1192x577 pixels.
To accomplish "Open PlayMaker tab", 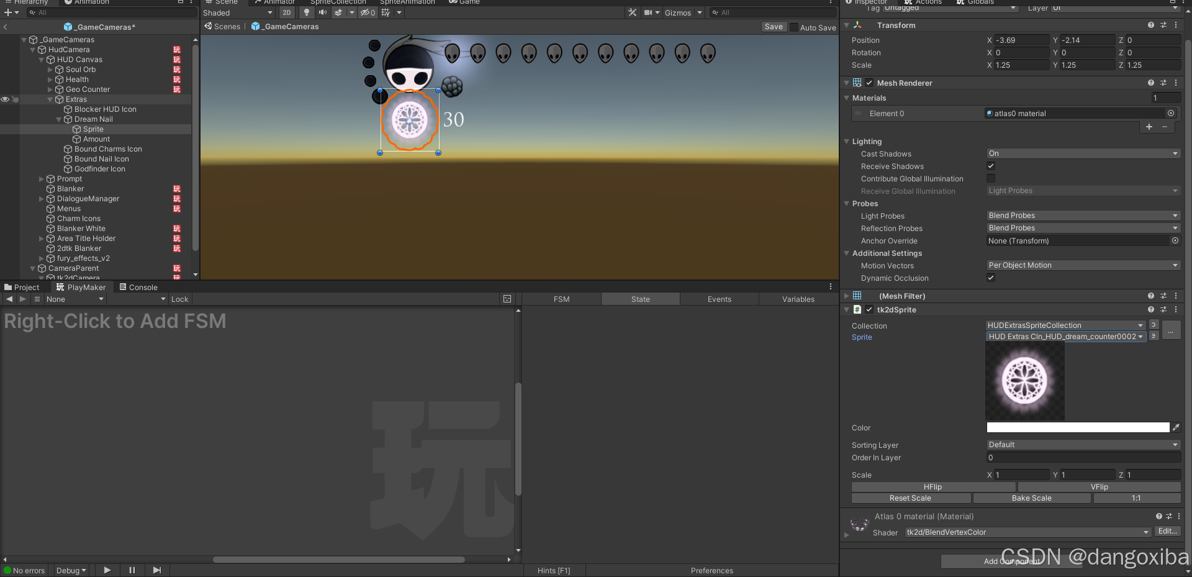I will coord(81,287).
